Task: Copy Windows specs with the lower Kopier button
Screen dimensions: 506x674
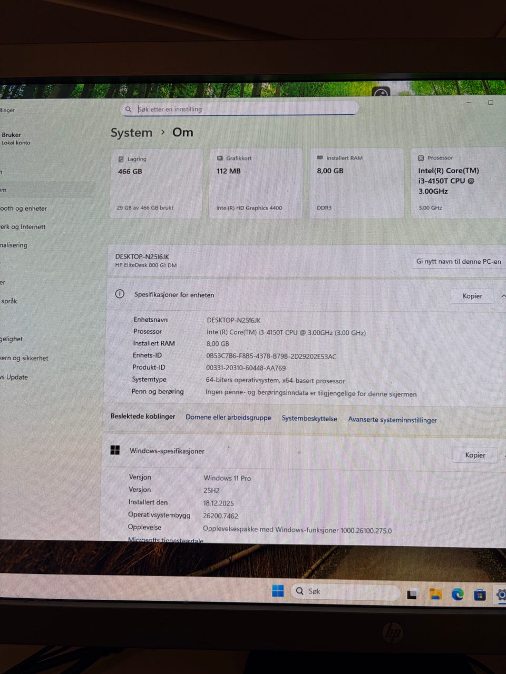Action: (x=475, y=455)
